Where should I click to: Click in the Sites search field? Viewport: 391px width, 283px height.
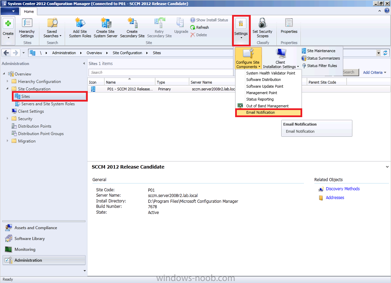pyautogui.click(x=161, y=72)
